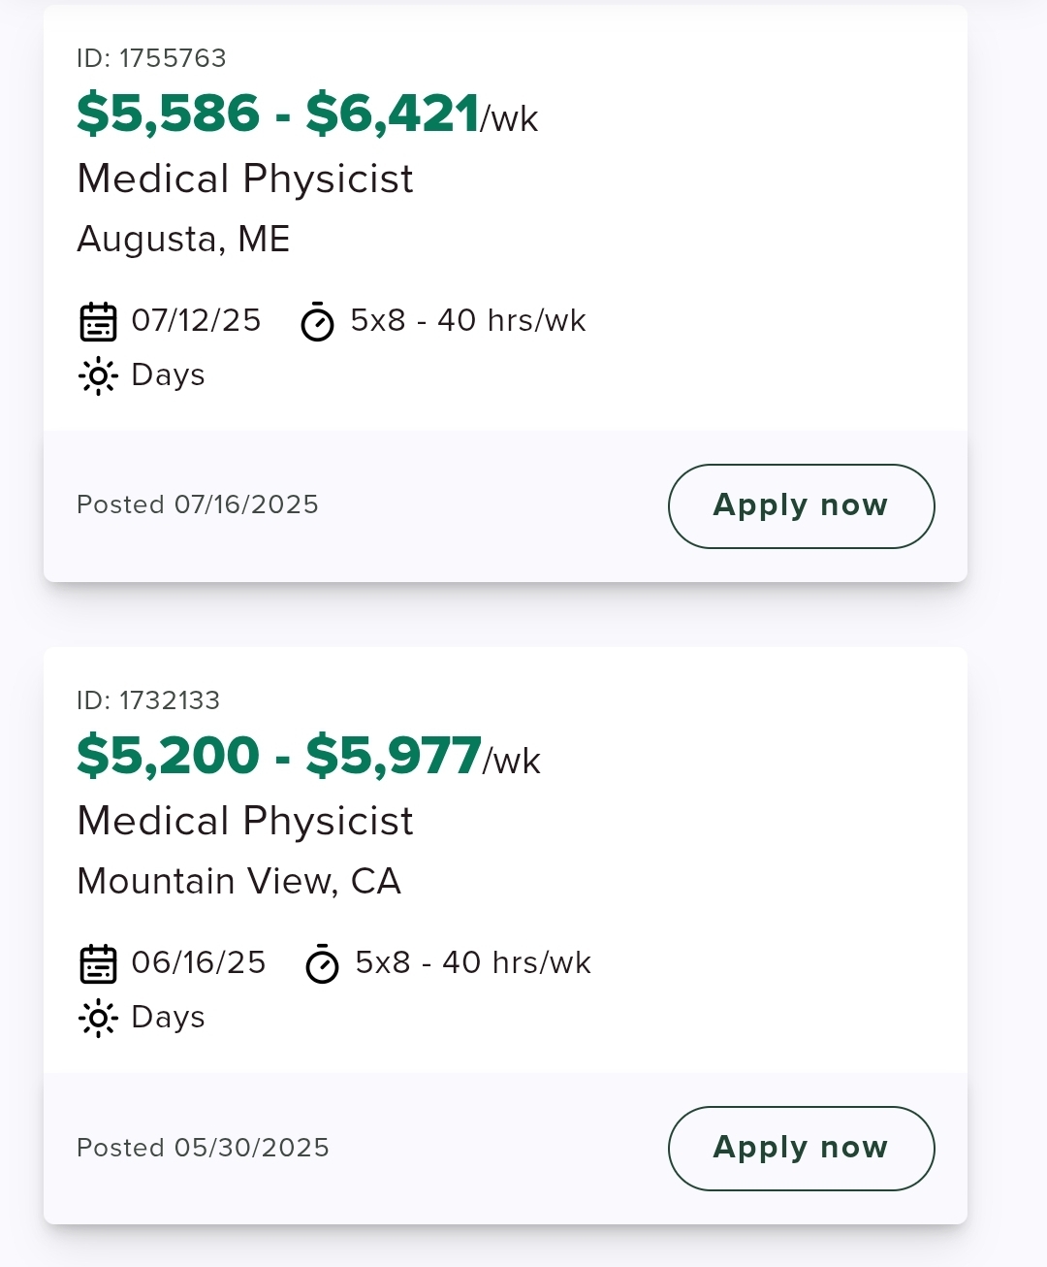Click job ID 1732133
Screen dimensions: 1047x1267
coord(148,700)
